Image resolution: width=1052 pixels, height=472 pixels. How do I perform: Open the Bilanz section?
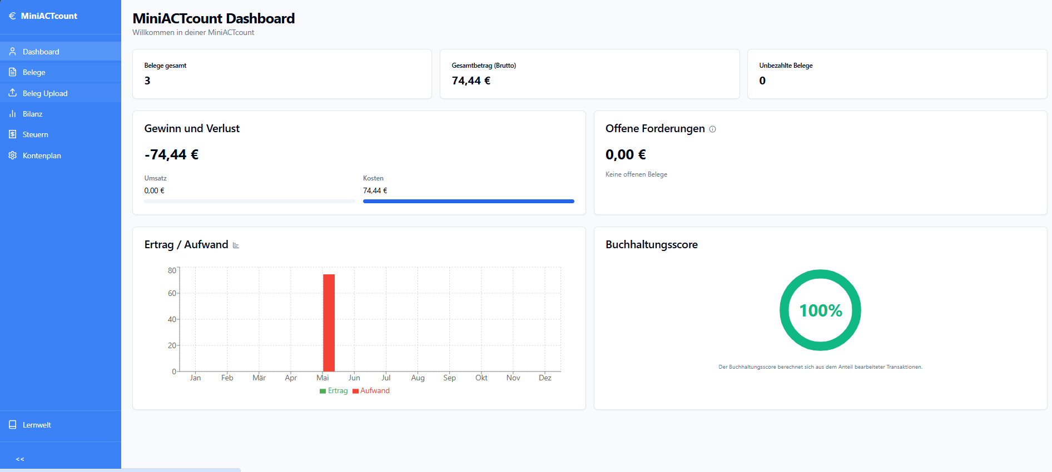tap(61, 114)
